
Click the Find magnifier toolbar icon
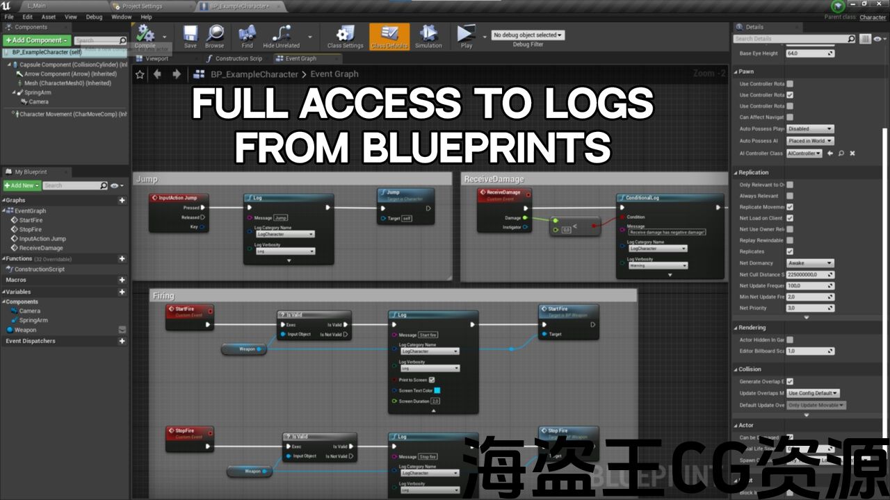click(248, 35)
